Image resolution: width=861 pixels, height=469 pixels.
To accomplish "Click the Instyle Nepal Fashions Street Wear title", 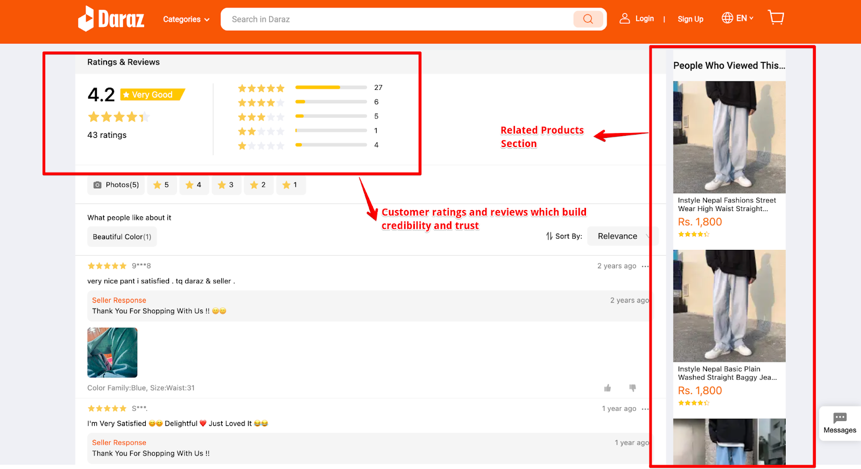I will tap(727, 205).
